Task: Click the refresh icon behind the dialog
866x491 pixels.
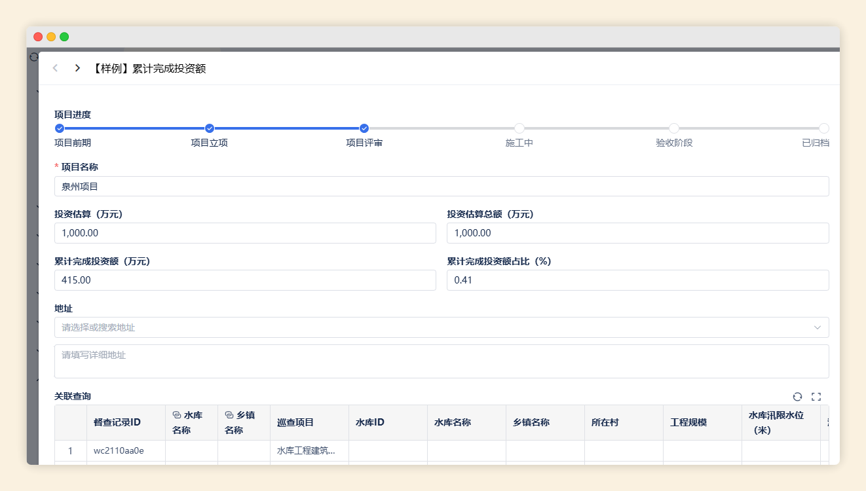Action: (x=33, y=57)
